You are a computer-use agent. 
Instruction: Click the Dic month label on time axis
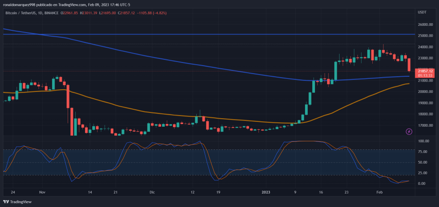pyautogui.click(x=152, y=192)
